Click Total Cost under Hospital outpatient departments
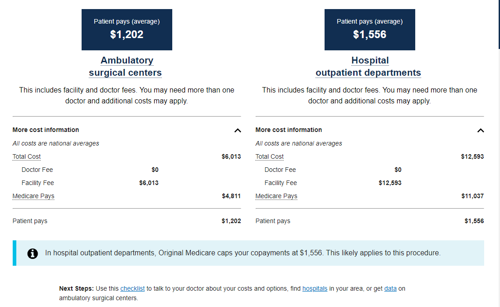Image resolution: width=500 pixels, height=307 pixels. pyautogui.click(x=270, y=156)
